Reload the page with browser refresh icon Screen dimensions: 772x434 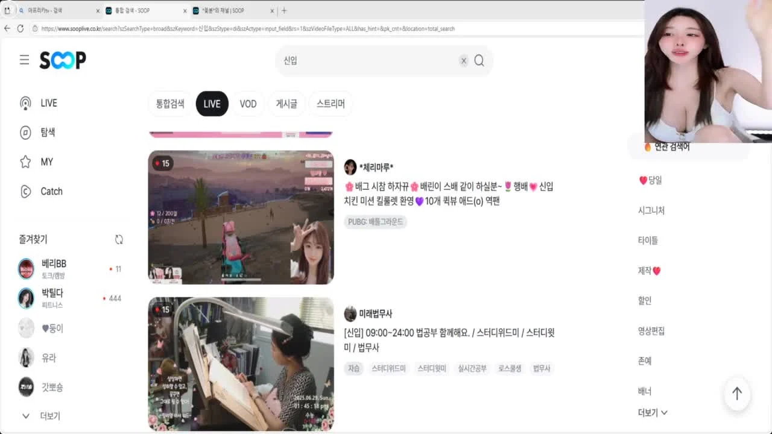point(20,28)
